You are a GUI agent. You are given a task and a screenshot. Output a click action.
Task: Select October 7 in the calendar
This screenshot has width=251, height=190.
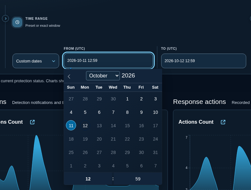coord(113,112)
